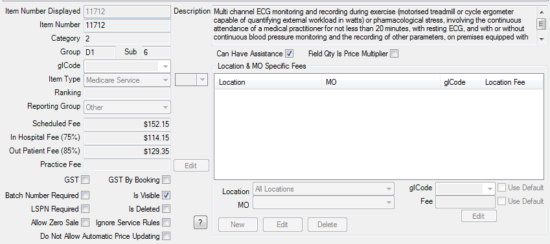
Task: Click the Category field
Action: [x=128, y=39]
